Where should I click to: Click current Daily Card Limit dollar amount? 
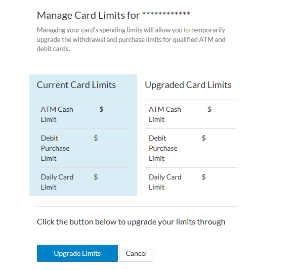[96, 177]
